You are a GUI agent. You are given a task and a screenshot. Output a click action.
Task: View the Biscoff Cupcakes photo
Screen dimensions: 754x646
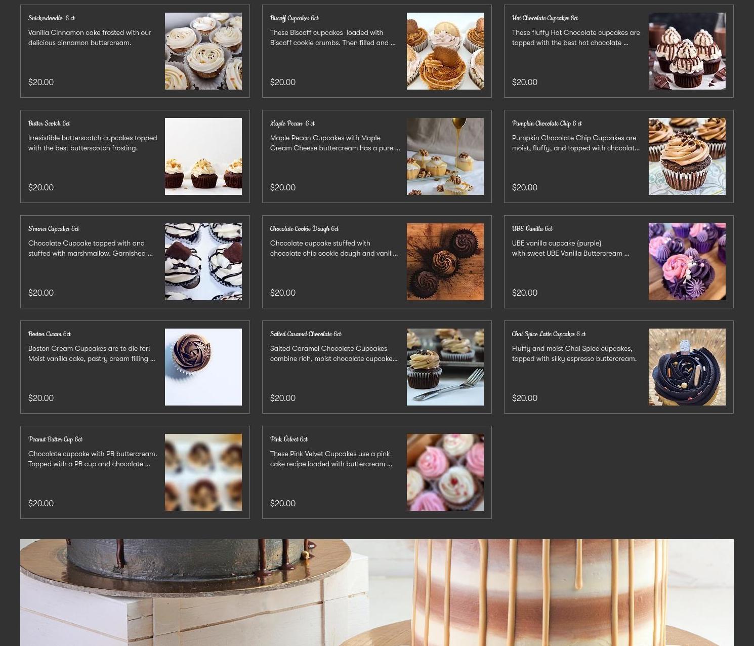(445, 51)
